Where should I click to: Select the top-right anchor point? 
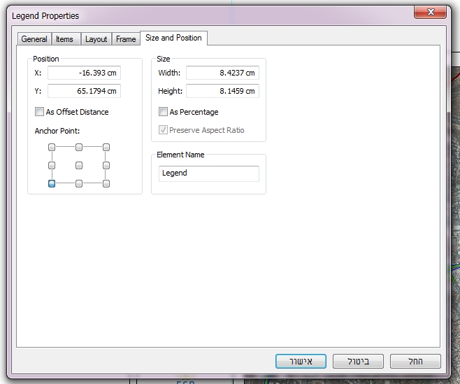coord(106,147)
